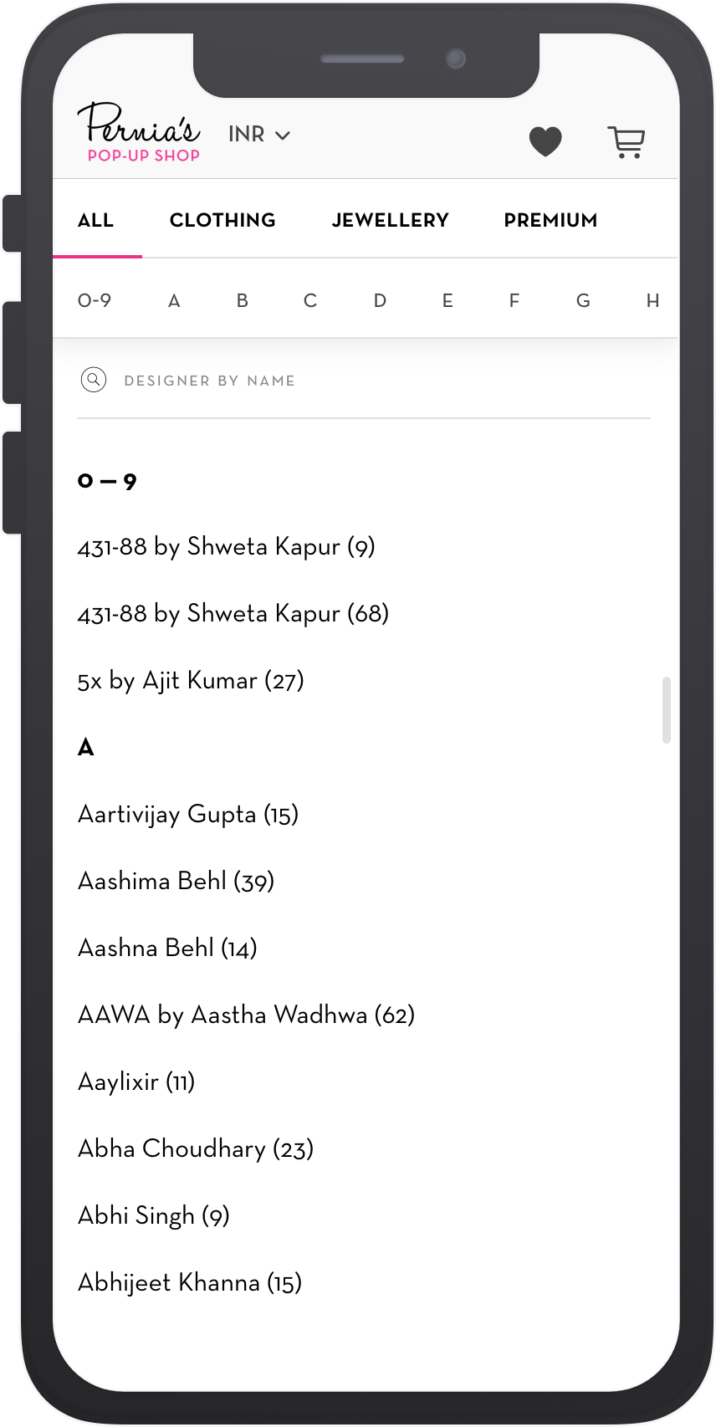The width and height of the screenshot is (716, 1427).
Task: Jump to designers starting with G
Action: (x=583, y=300)
